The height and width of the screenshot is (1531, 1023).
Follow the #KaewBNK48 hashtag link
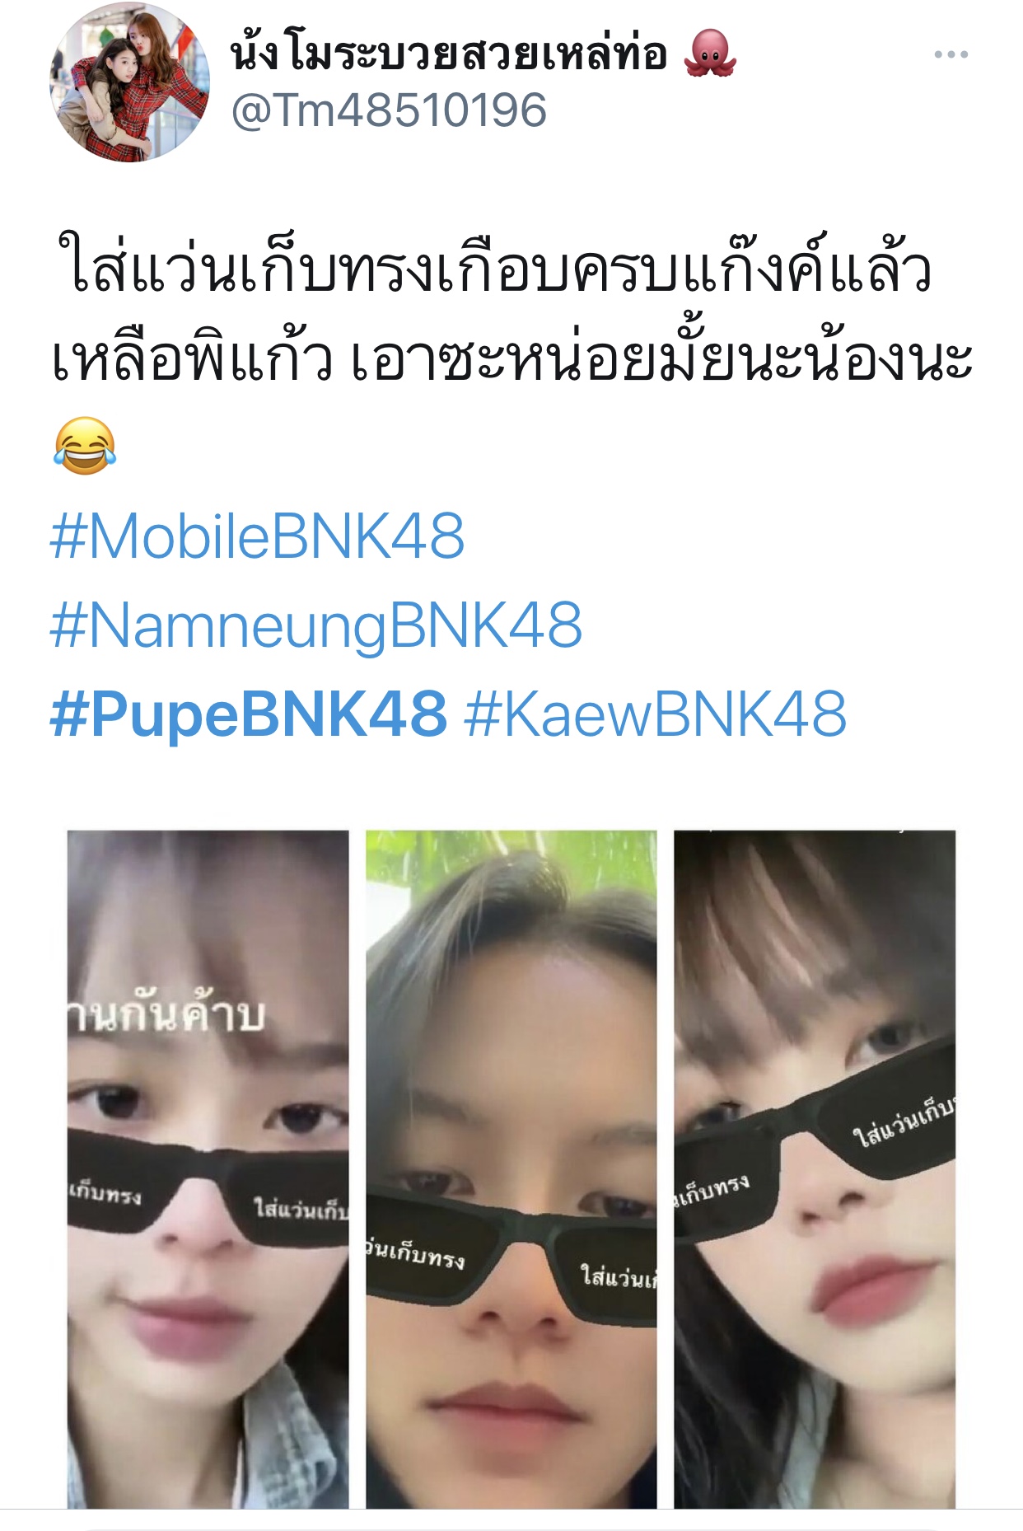tap(656, 714)
